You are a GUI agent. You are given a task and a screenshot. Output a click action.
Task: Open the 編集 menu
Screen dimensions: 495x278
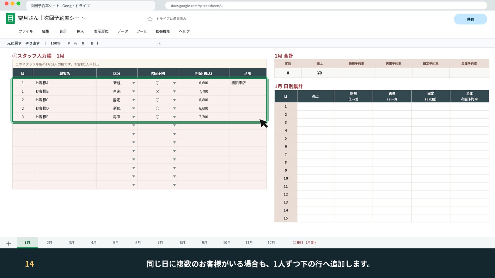[x=45, y=32]
